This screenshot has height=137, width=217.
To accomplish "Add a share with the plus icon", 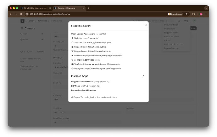I will (42, 39).
